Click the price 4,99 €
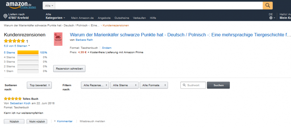The height and width of the screenshot is (128, 291). (x=82, y=52)
